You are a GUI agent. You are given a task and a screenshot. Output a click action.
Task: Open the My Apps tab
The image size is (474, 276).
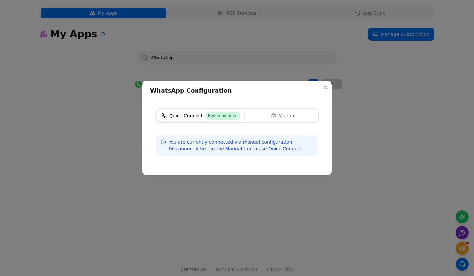pyautogui.click(x=103, y=13)
